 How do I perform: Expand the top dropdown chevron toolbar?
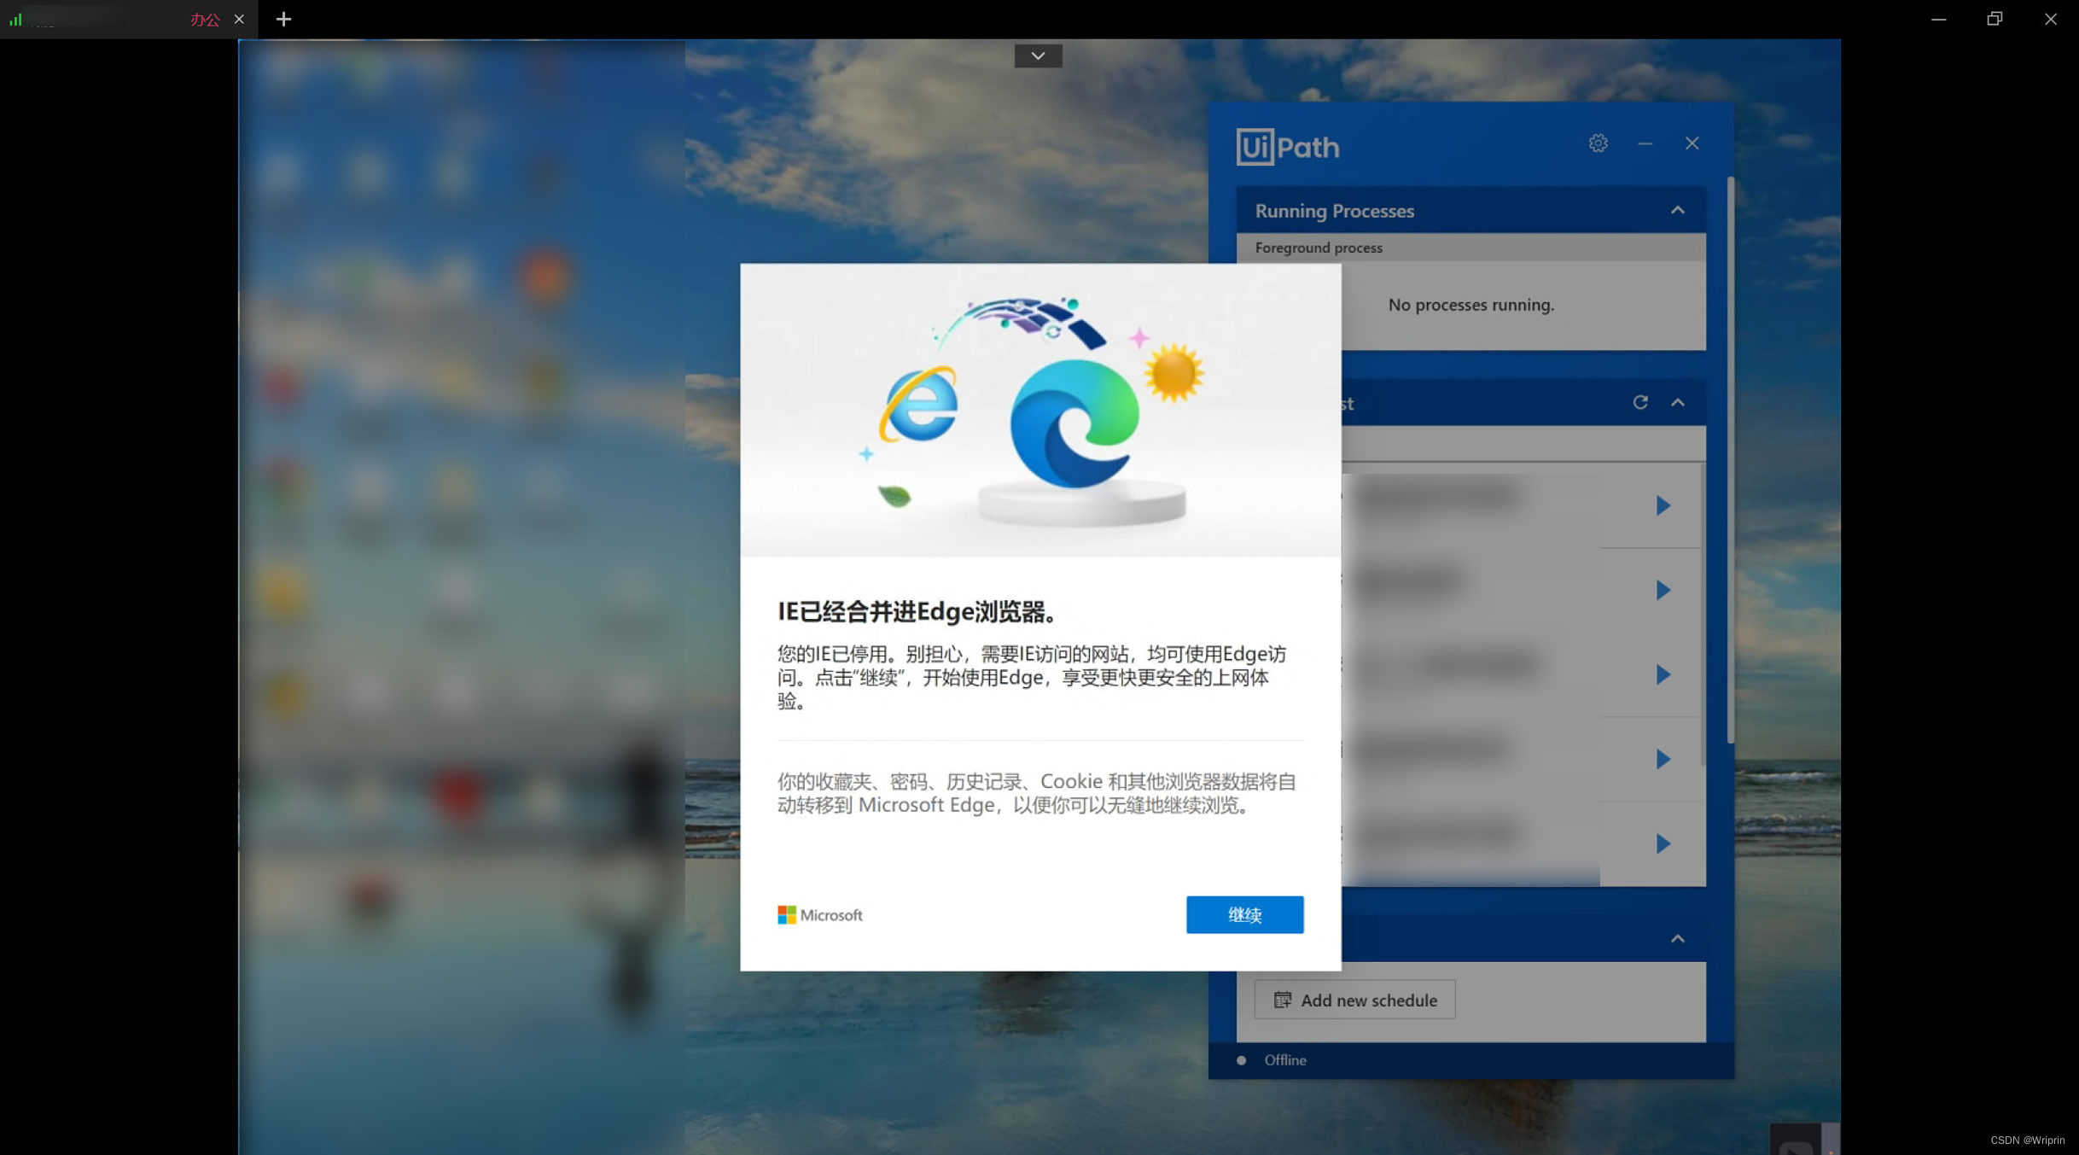1038,55
